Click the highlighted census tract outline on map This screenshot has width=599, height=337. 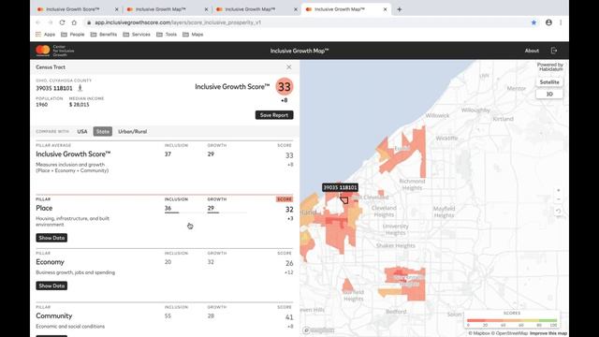343,200
